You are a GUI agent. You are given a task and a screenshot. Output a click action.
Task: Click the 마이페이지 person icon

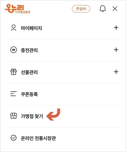coord(14,28)
